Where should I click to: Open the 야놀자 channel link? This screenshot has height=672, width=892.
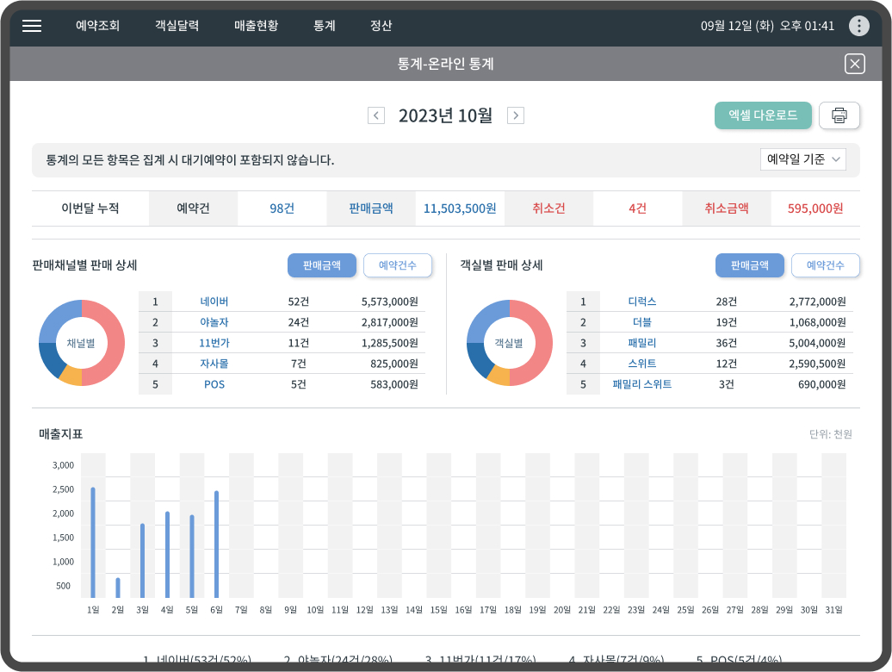pos(214,322)
